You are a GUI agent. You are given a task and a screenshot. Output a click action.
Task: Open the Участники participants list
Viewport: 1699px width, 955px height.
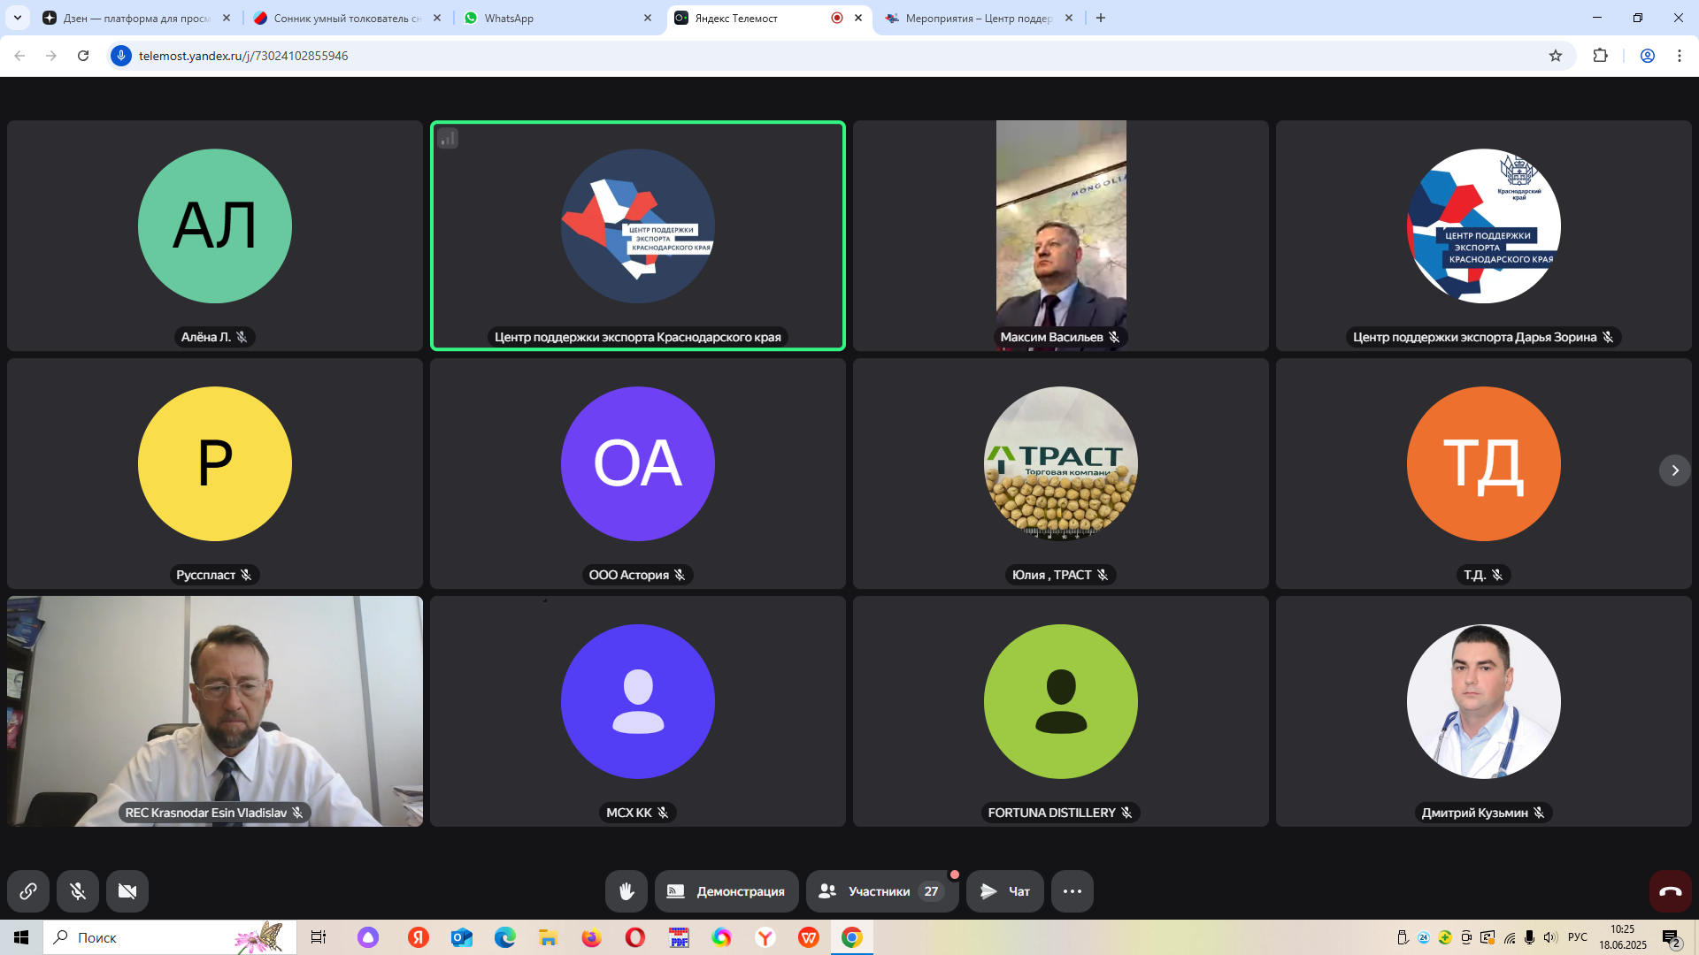pos(880,891)
